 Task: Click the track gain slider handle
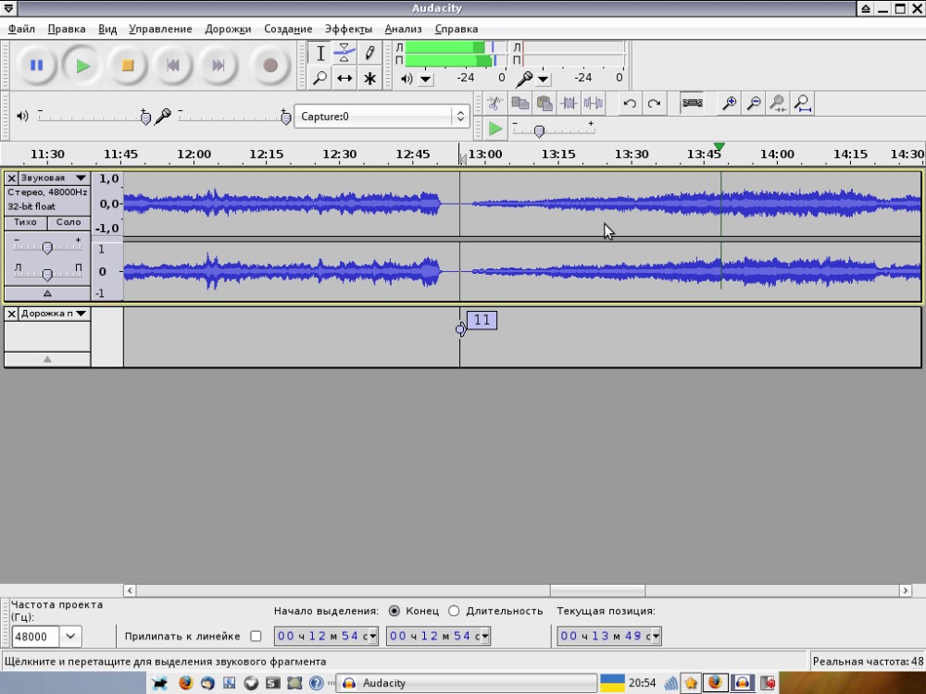tap(47, 247)
